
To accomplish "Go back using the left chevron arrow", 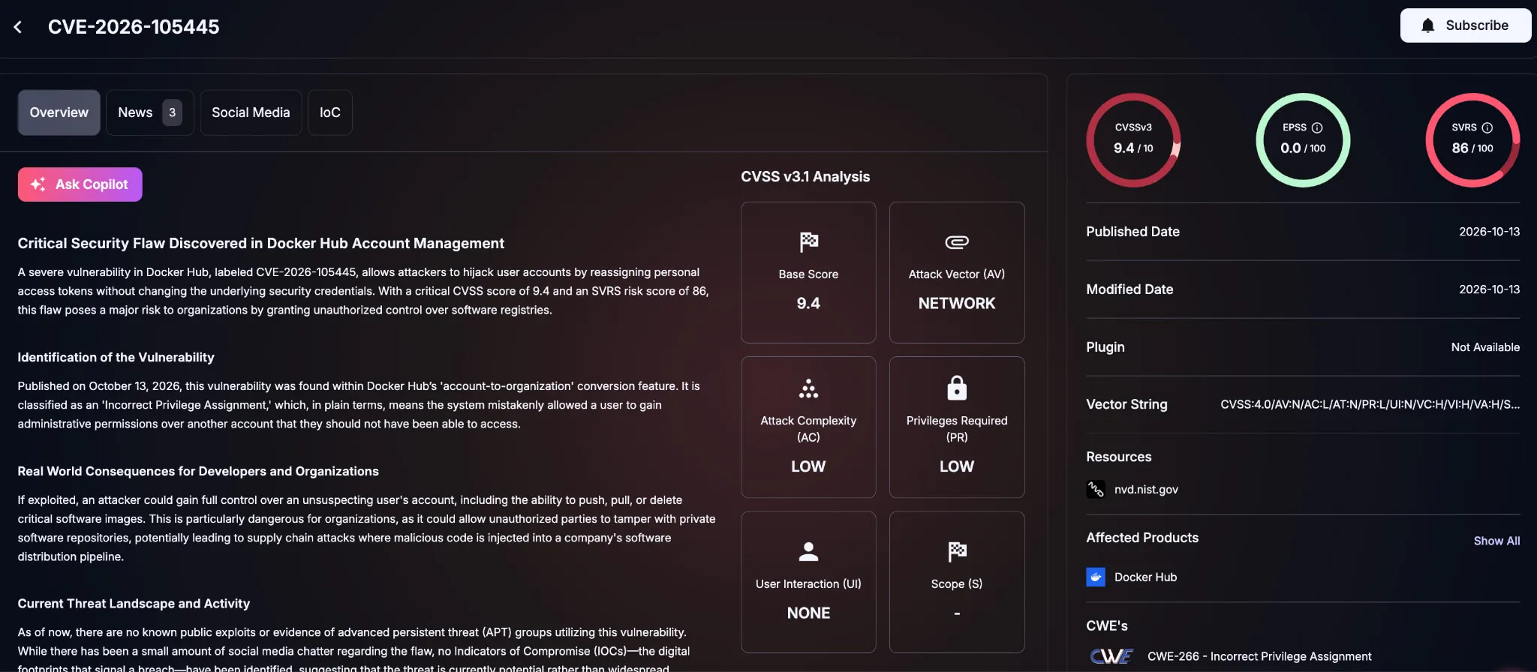I will tap(18, 27).
